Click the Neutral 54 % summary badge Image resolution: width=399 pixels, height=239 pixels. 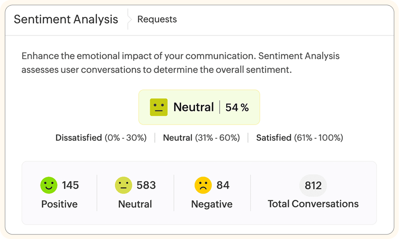pyautogui.click(x=199, y=107)
